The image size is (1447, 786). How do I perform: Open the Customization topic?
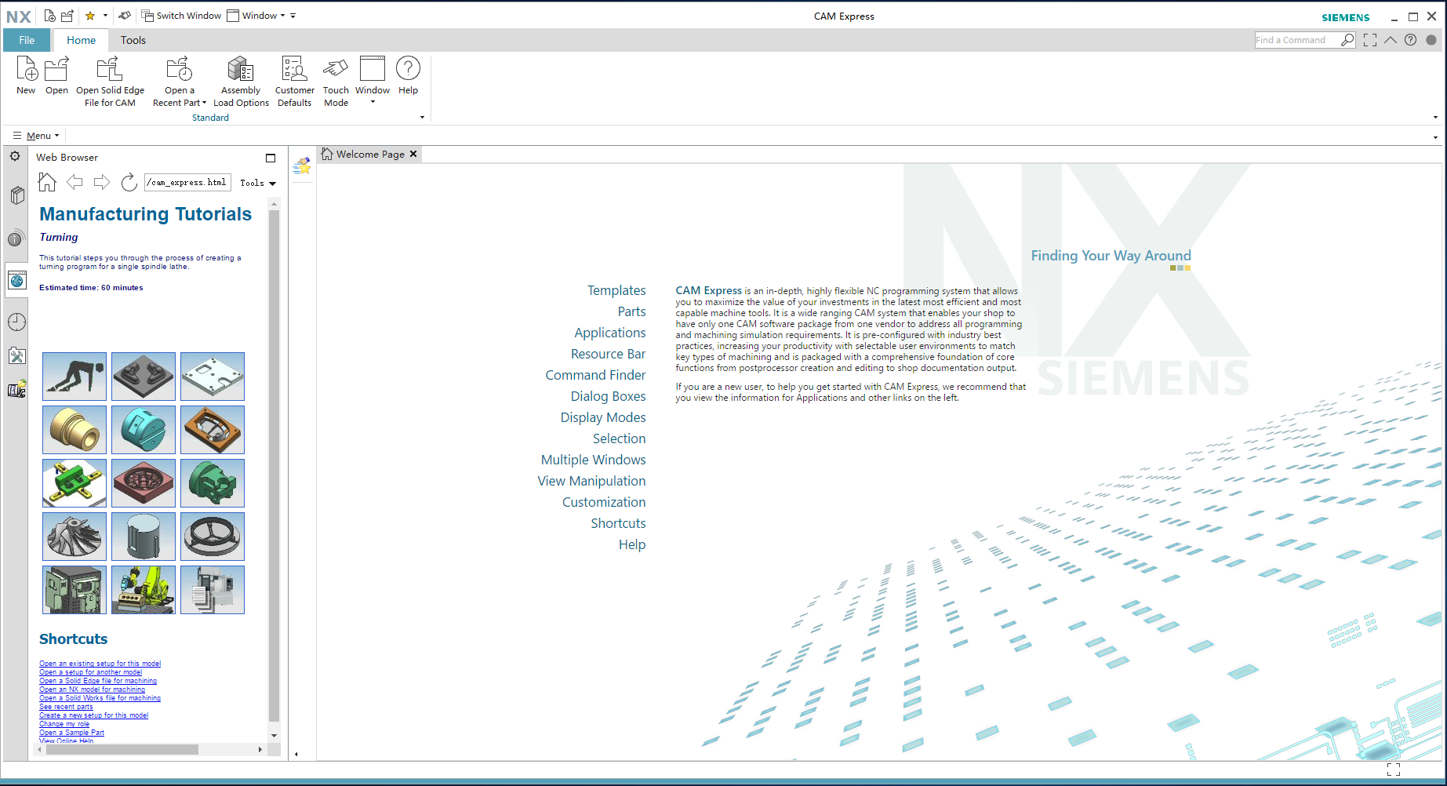click(x=604, y=502)
